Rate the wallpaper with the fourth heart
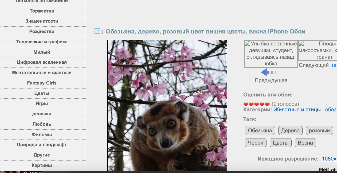The image size is (337, 173). point(262,104)
